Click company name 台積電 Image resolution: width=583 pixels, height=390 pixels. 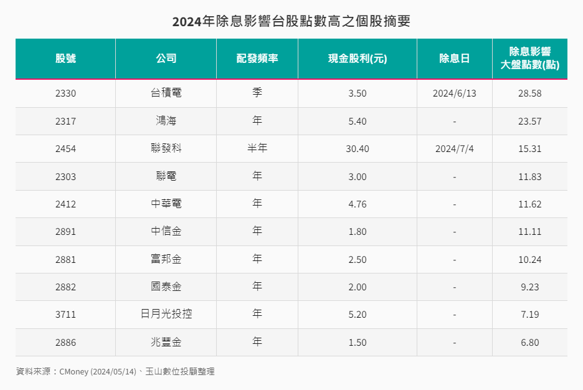click(x=166, y=93)
